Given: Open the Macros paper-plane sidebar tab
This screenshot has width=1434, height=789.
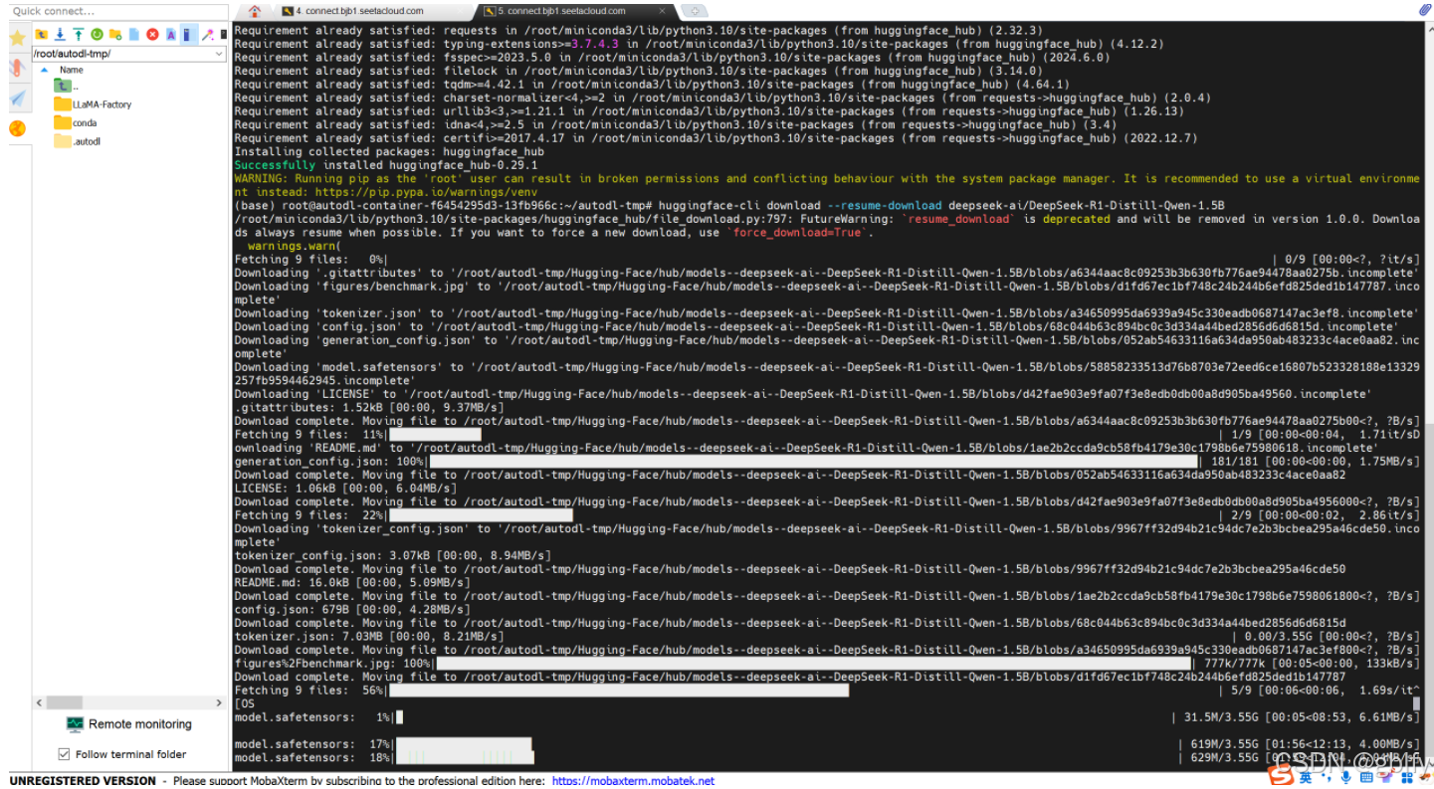Looking at the screenshot, I should 17,99.
